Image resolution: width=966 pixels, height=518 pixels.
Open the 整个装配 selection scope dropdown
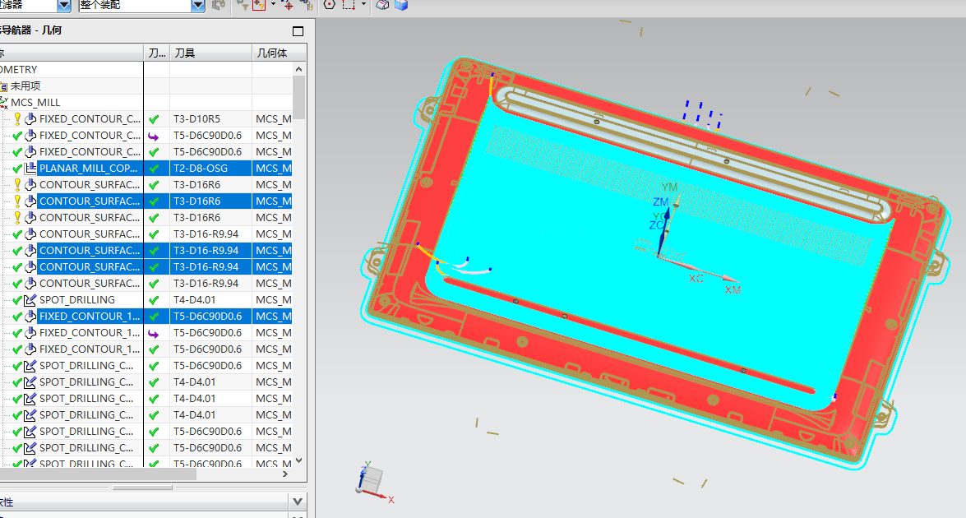[x=198, y=6]
